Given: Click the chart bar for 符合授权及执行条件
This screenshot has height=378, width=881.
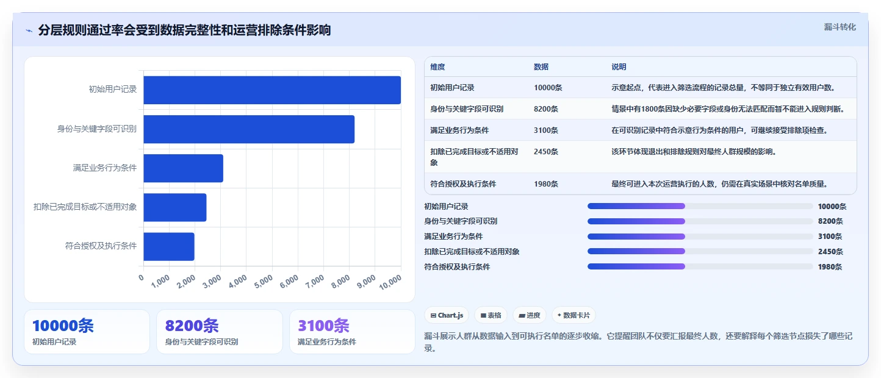Looking at the screenshot, I should point(169,246).
